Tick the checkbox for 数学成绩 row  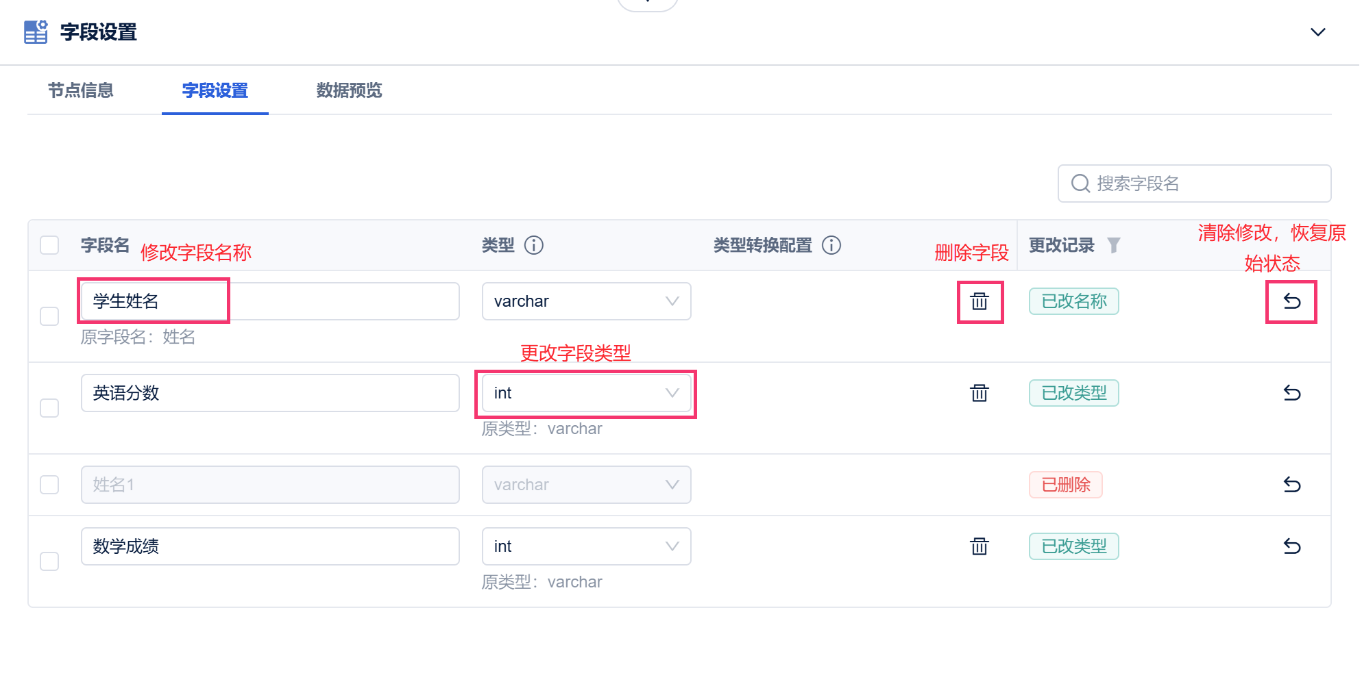pyautogui.click(x=49, y=561)
